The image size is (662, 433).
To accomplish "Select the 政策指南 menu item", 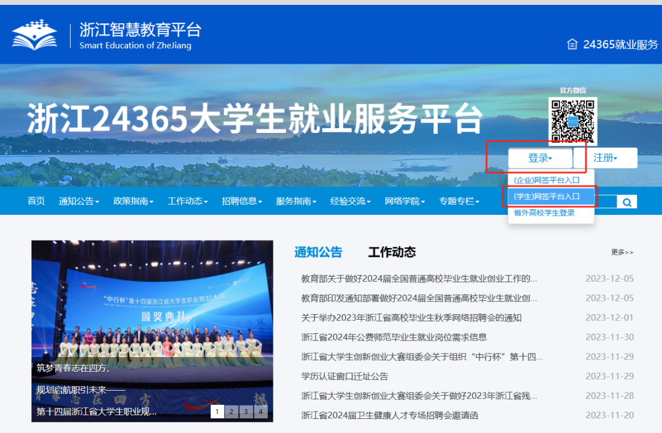I will point(134,201).
